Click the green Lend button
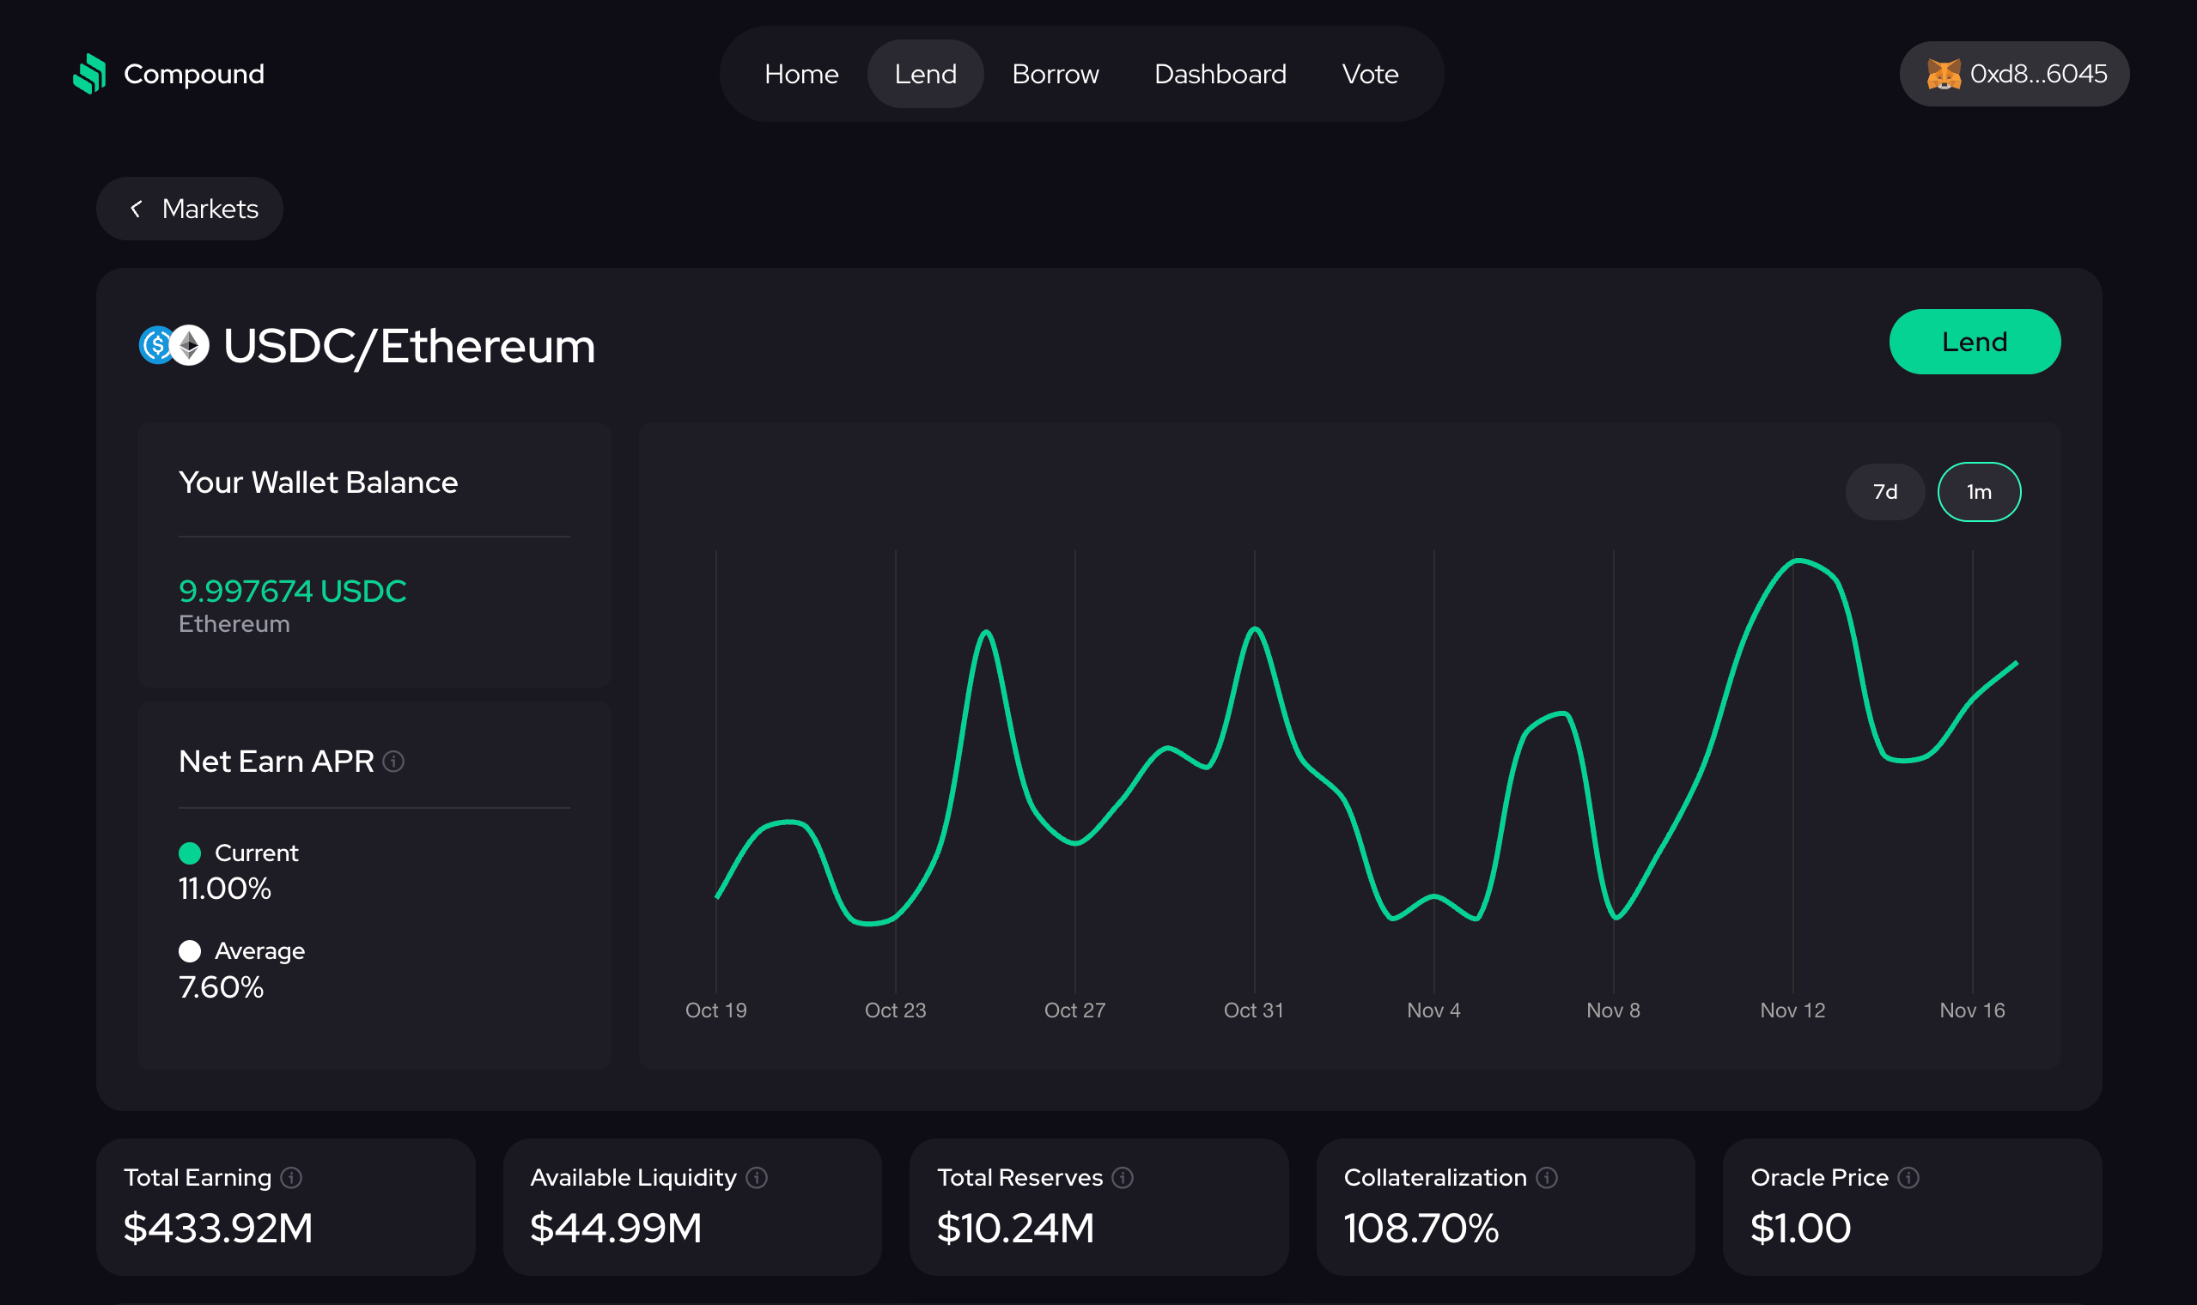 (1975, 342)
